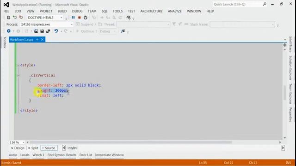
Task: Pin the WebForm1.aspx tab
Action: click(x=37, y=40)
